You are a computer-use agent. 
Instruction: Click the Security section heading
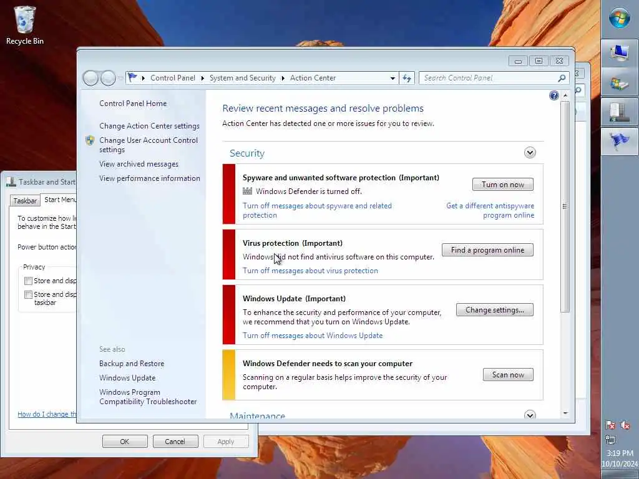pyautogui.click(x=247, y=153)
